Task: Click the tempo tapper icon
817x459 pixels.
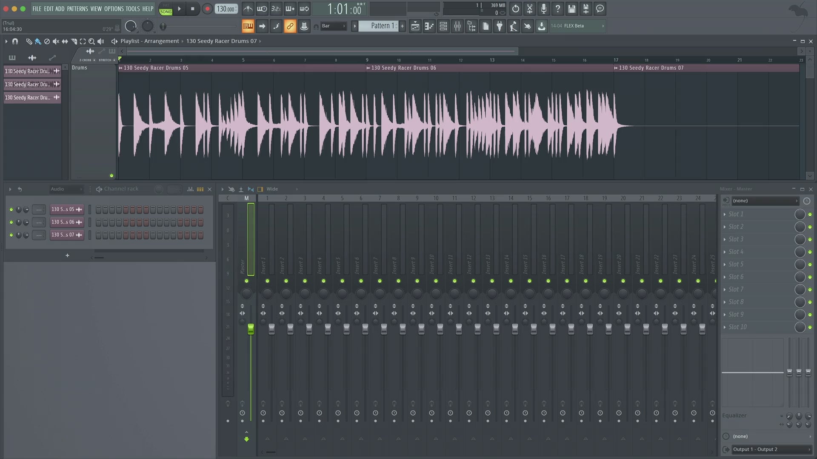Action: point(514,26)
